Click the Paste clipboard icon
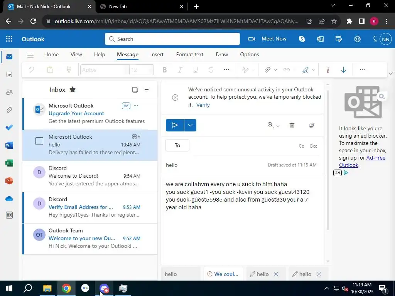Screen dimensions: 395x296 50,70
